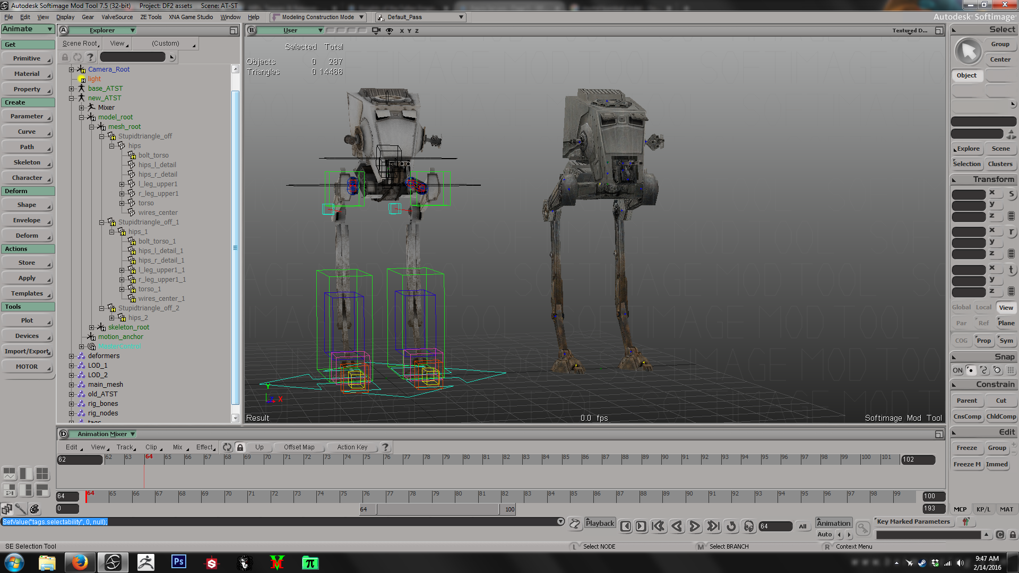Screen dimensions: 1019x573
Task: Expand the Camera_Root tree node
Action: [72, 70]
